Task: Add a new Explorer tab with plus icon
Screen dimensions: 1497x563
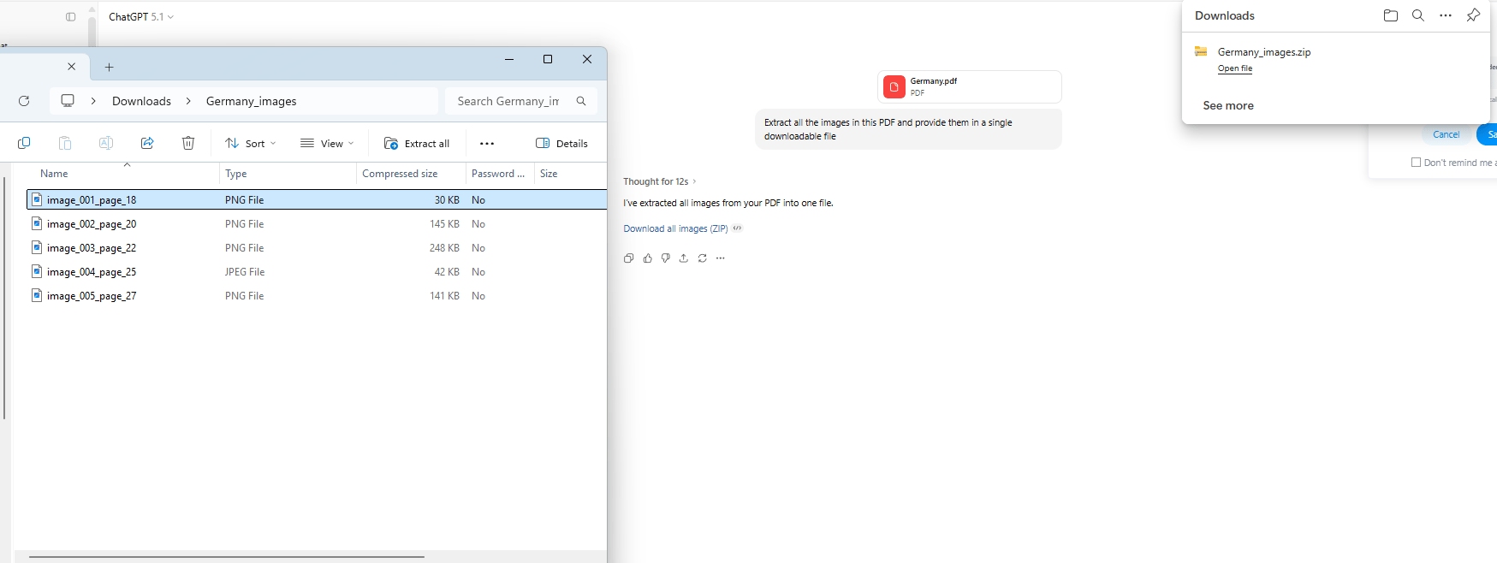Action: click(109, 67)
